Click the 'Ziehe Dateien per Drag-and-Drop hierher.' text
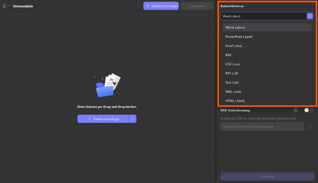 pos(107,107)
